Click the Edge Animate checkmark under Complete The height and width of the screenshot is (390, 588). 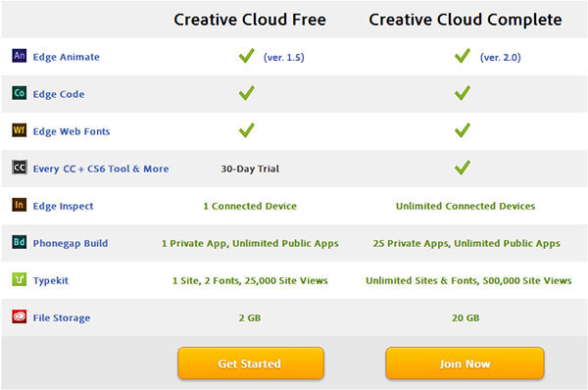pyautogui.click(x=463, y=56)
